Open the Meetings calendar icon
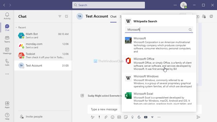 pos(7,51)
